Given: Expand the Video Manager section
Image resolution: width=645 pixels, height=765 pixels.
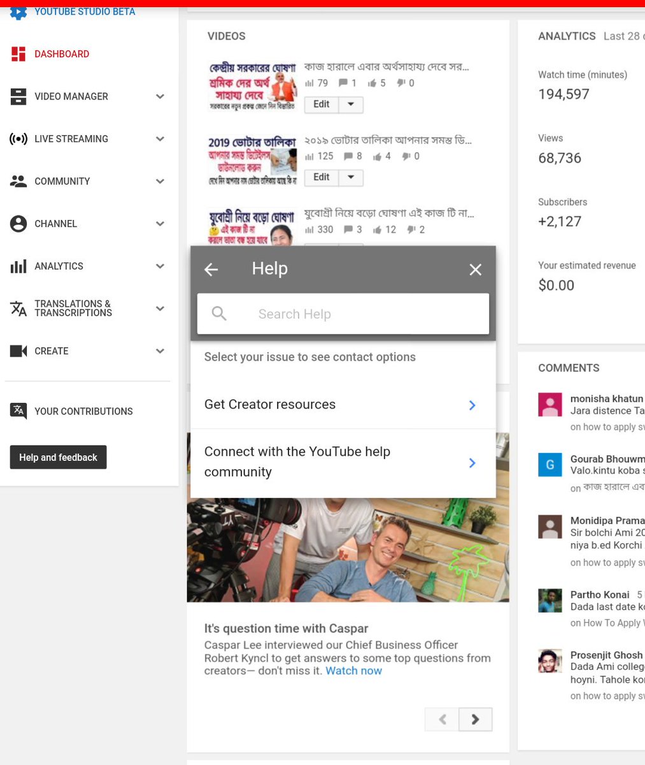Looking at the screenshot, I should point(160,96).
